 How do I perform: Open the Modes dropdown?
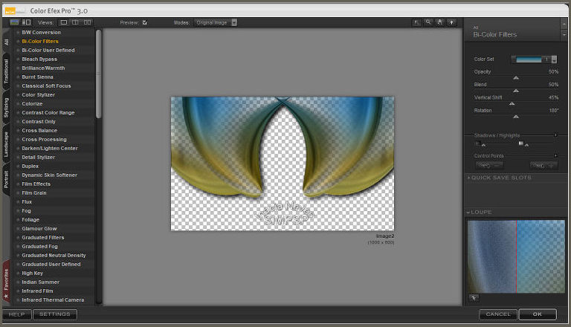[234, 22]
